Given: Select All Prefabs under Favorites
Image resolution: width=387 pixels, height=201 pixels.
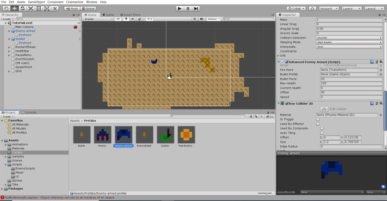Looking at the screenshot, I should point(19,132).
